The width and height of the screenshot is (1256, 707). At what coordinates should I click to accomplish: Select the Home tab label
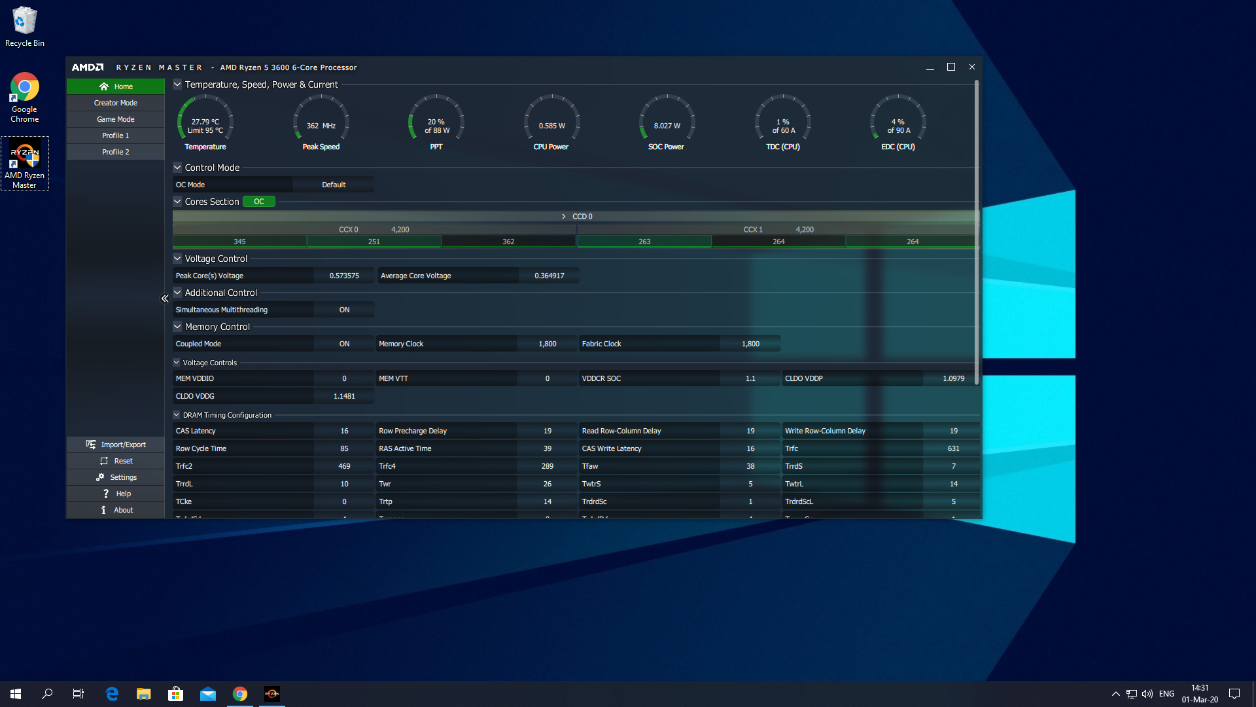124,86
